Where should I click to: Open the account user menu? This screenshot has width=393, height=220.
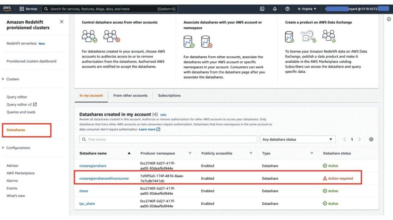click(357, 9)
